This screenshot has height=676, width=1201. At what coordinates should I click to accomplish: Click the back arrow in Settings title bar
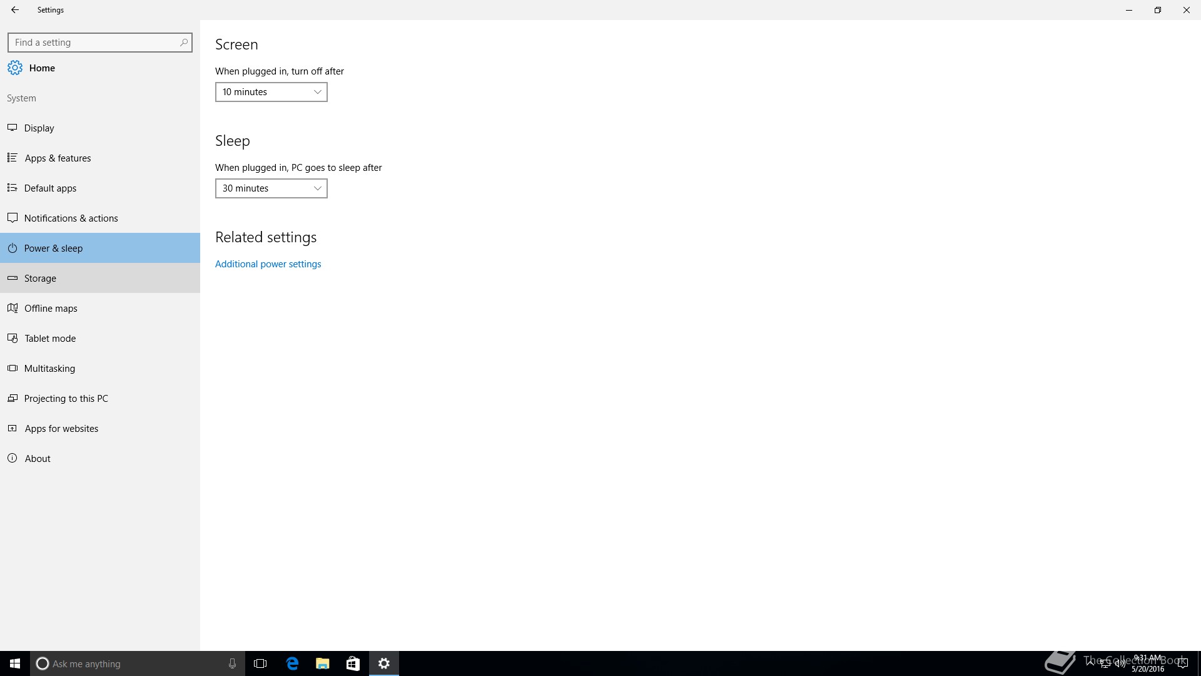15,10
